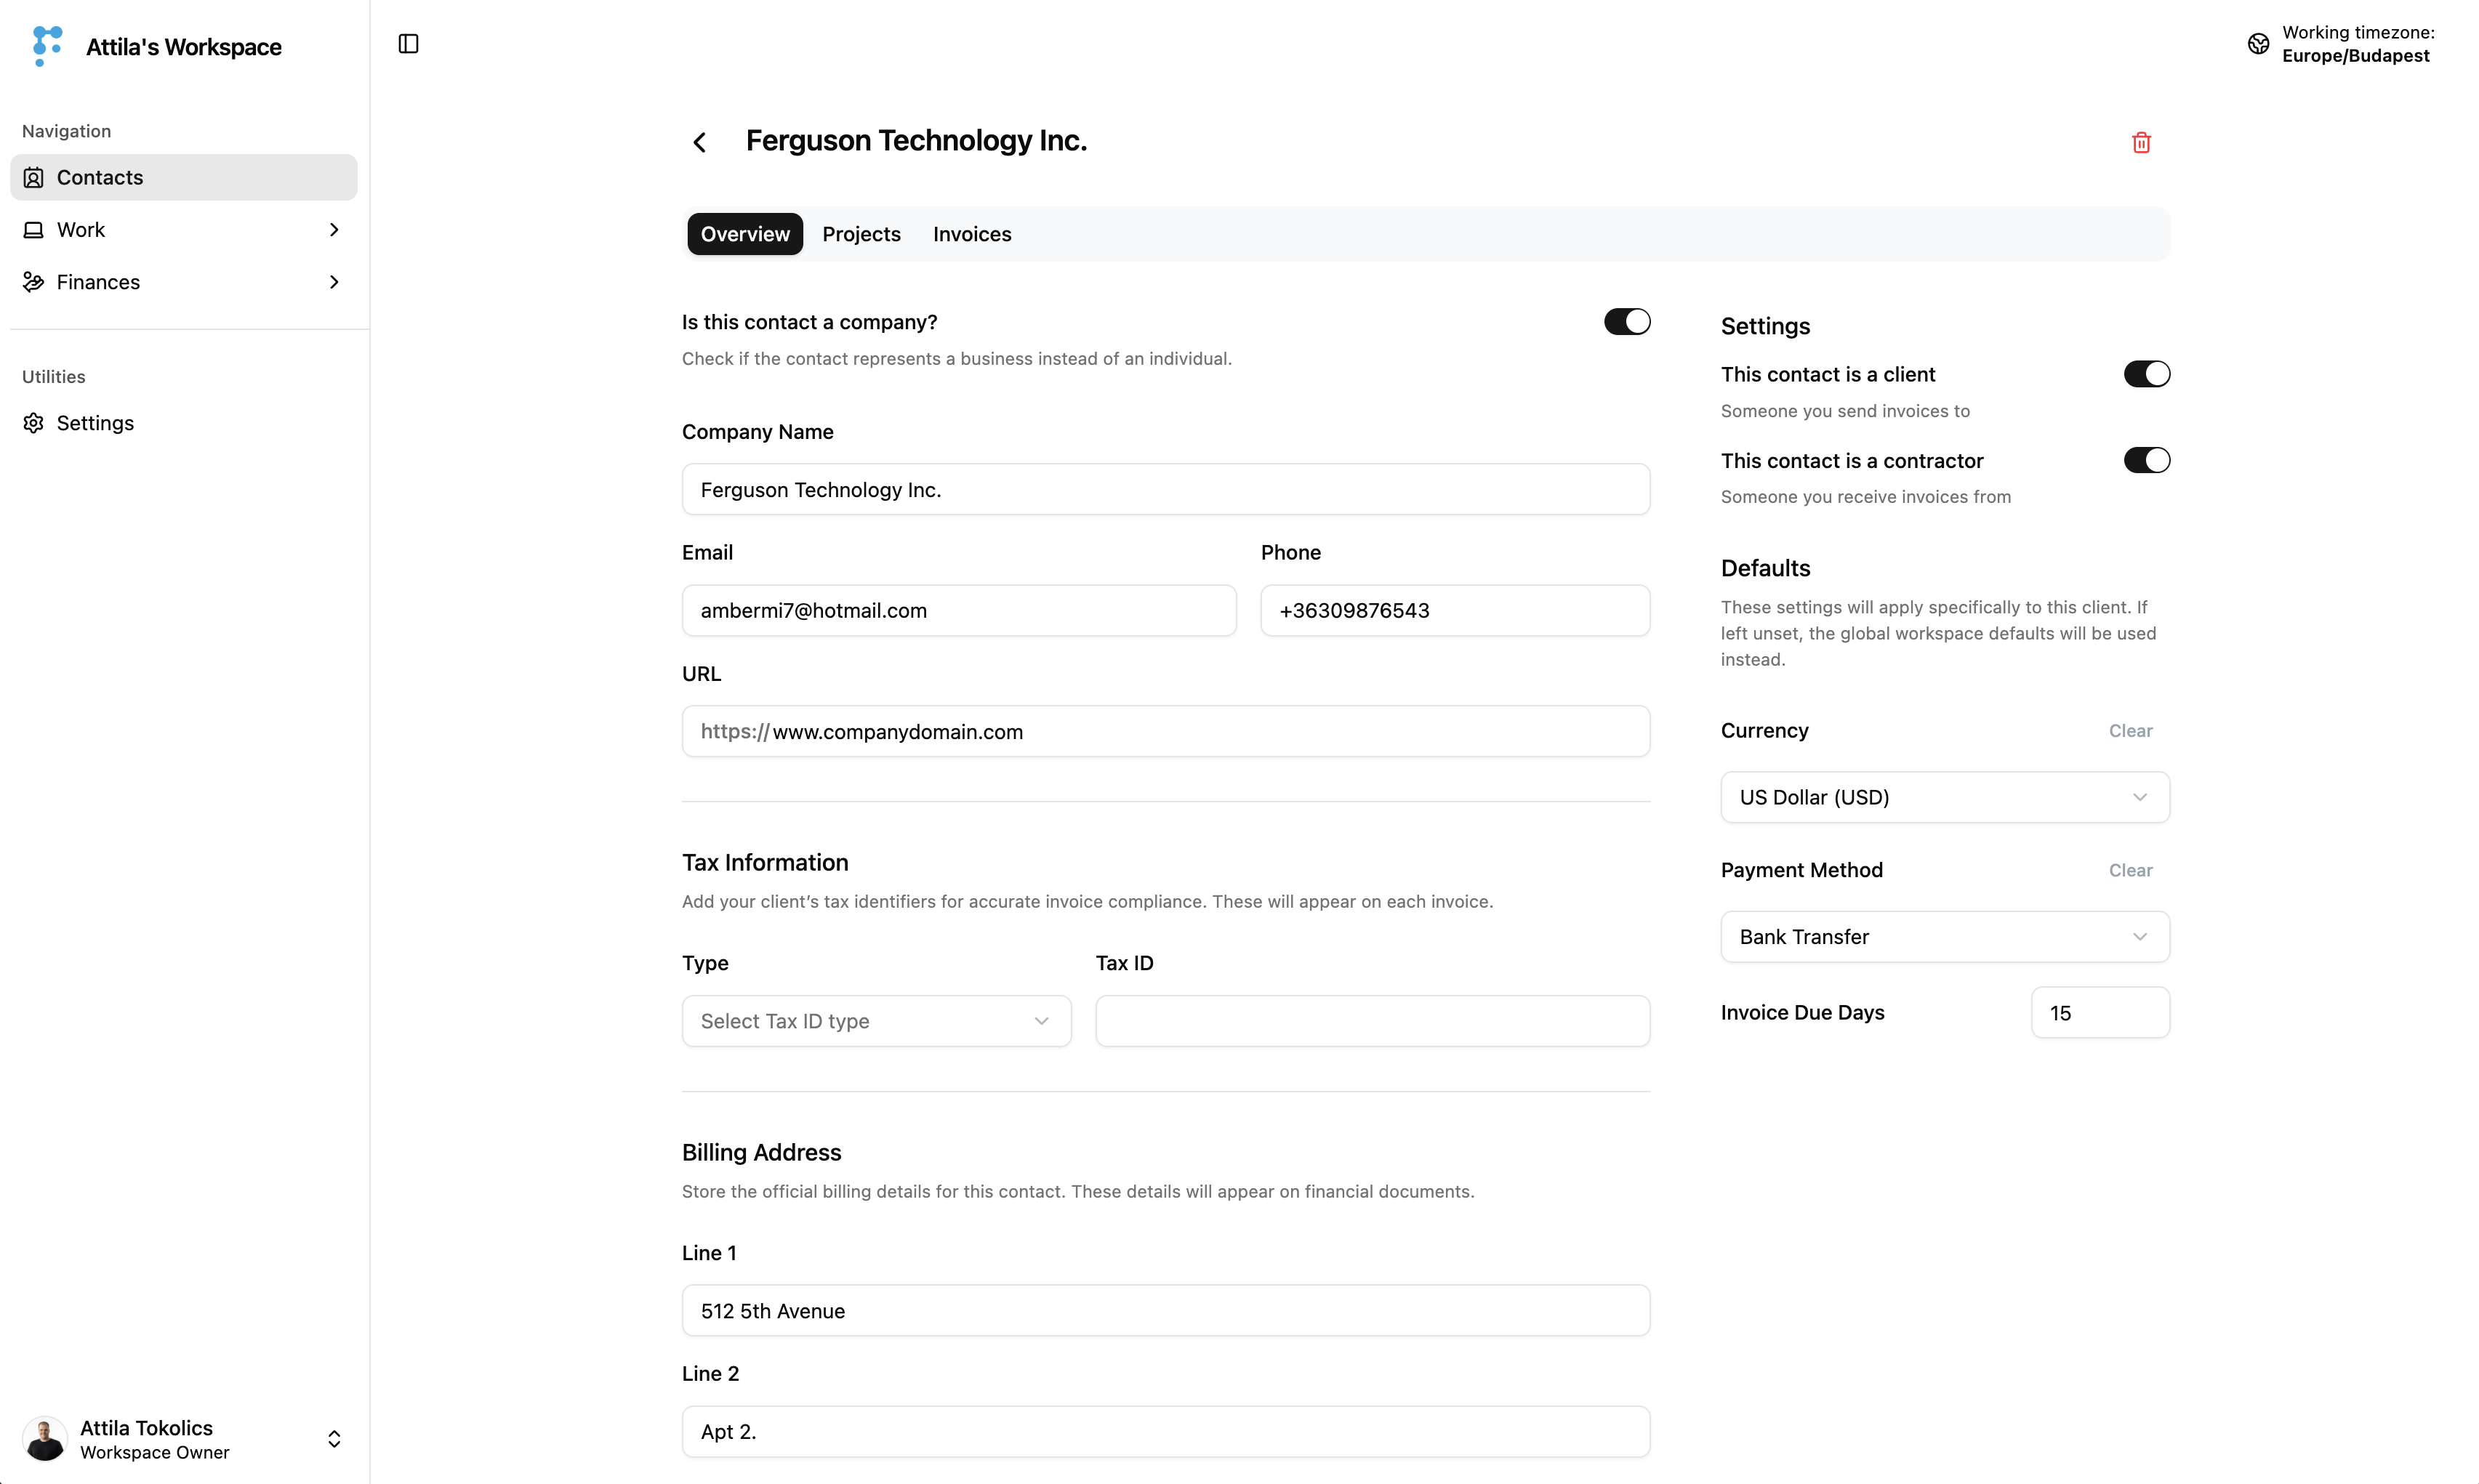Image resolution: width=2479 pixels, height=1484 pixels.
Task: Open the Finances section
Action: 99,281
